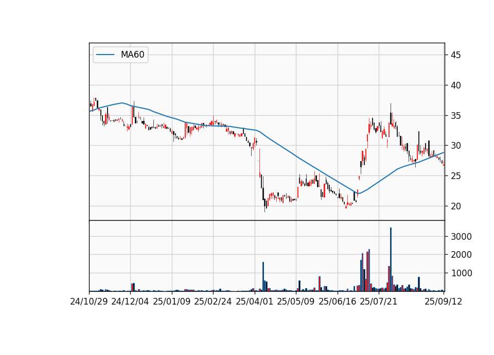Click the 25/07/21 date label
This screenshot has width=494, height=355.
coord(379,301)
